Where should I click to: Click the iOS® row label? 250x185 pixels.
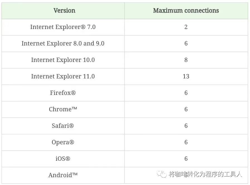(63, 159)
